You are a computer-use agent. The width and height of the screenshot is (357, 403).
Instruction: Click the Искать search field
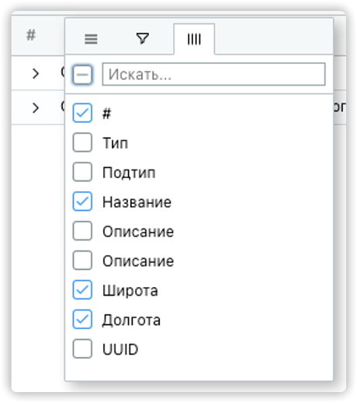click(213, 74)
